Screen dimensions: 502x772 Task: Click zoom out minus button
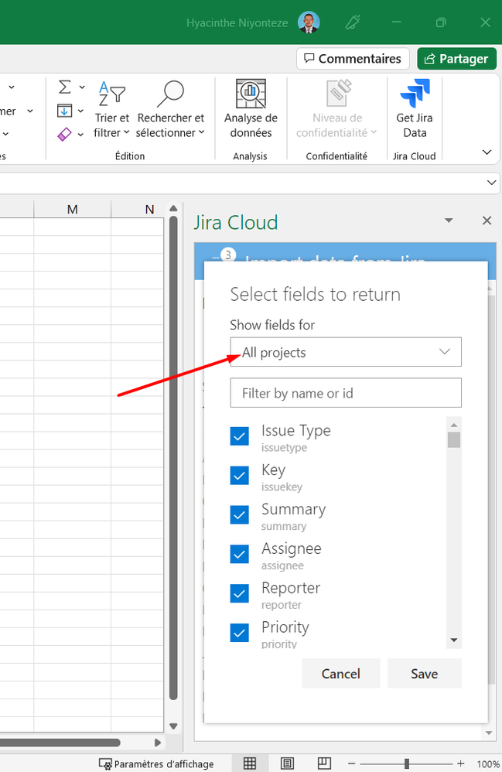click(x=351, y=763)
